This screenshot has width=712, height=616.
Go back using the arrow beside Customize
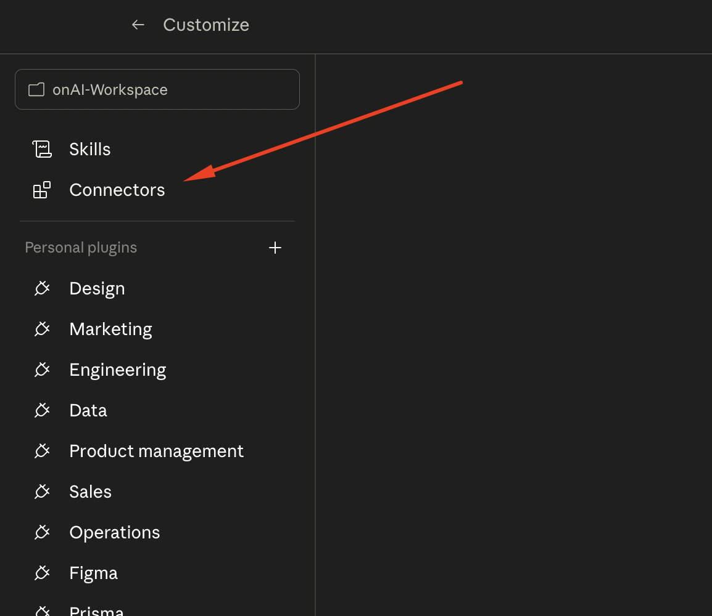coord(138,25)
